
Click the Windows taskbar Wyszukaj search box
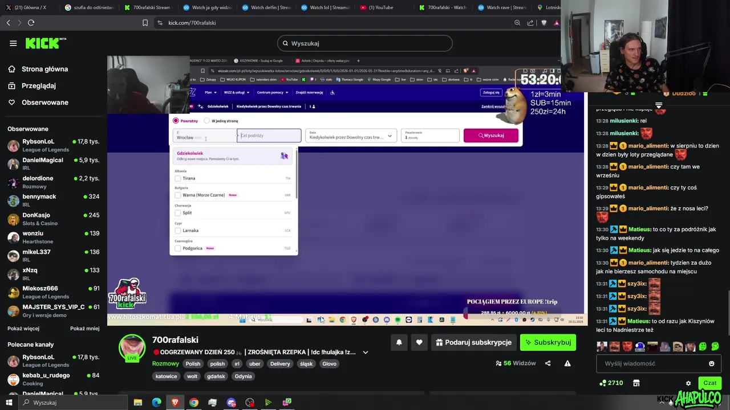click(x=73, y=403)
